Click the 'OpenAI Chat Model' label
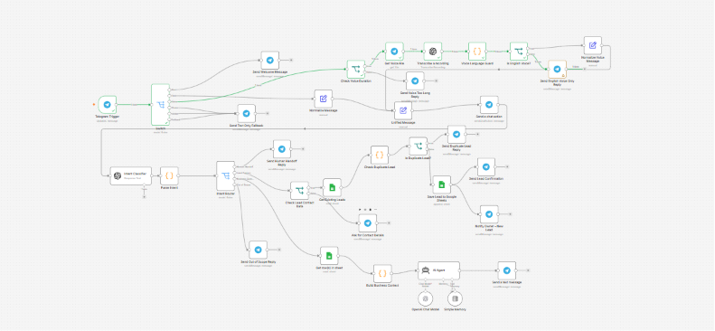This screenshot has height=331, width=715. 427,309
